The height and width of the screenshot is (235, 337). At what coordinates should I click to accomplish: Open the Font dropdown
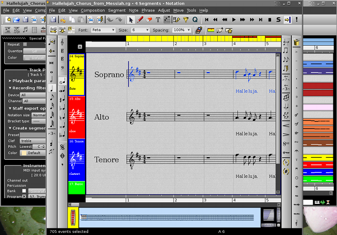click(x=103, y=30)
